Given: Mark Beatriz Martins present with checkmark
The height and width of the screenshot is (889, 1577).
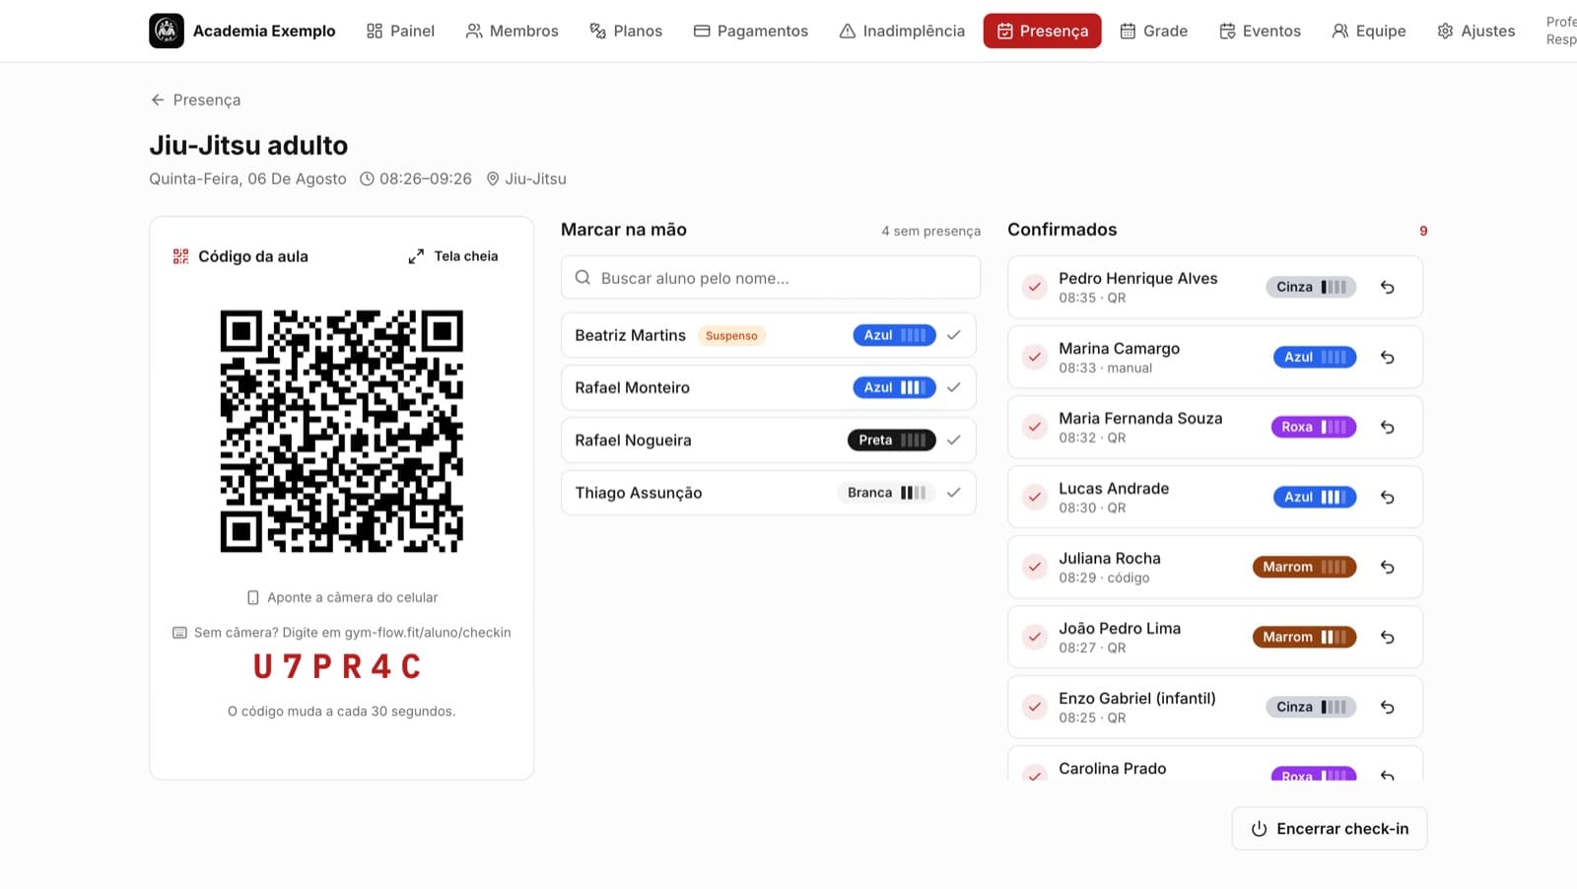Looking at the screenshot, I should coord(954,335).
